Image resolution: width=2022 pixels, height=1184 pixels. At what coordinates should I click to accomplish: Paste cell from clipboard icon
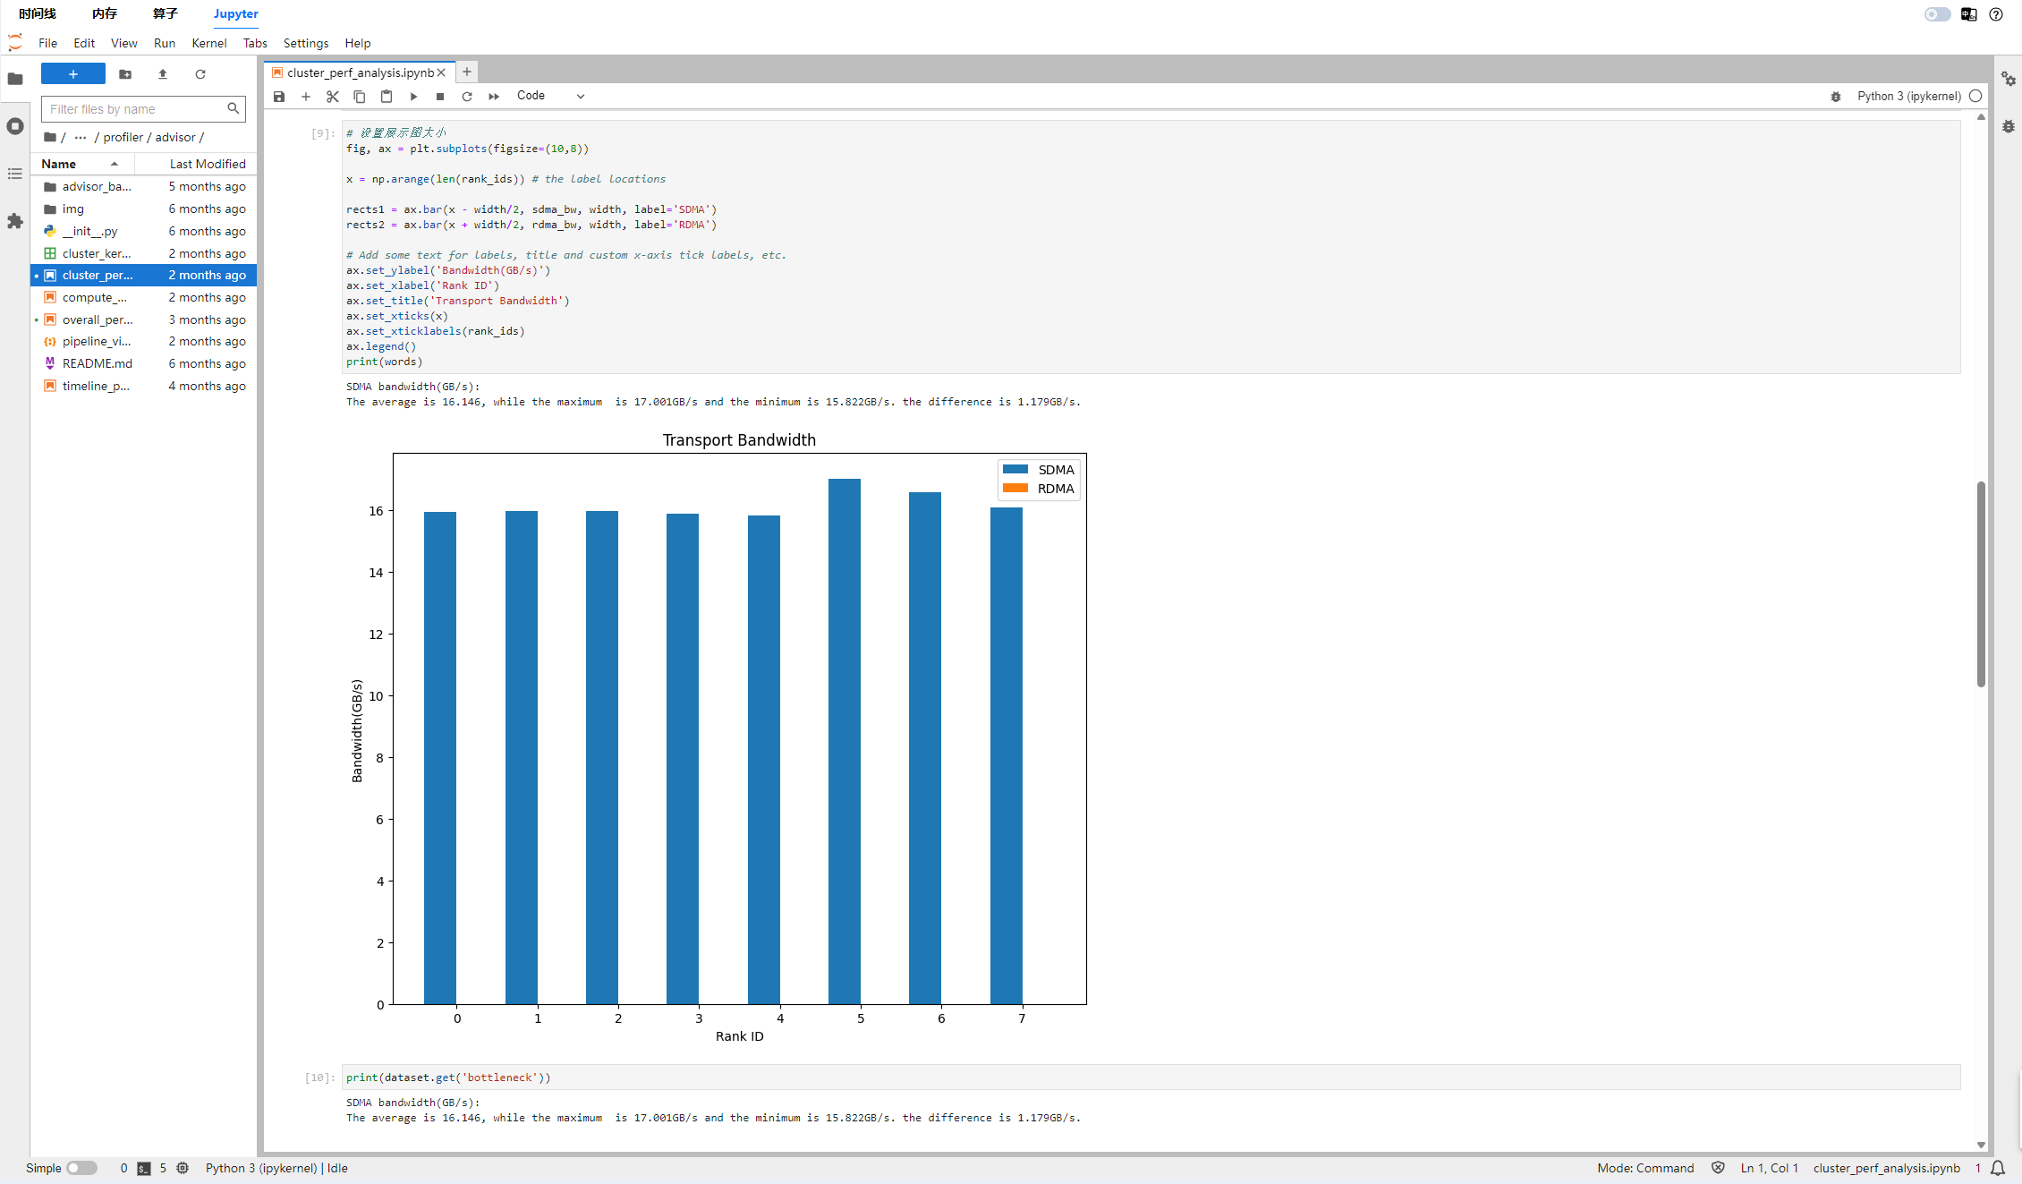point(387,97)
